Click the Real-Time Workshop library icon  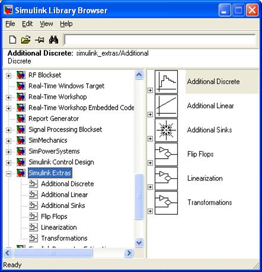(x=21, y=97)
